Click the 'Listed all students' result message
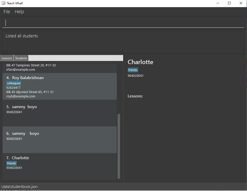This screenshot has width=247, height=191. point(22,36)
